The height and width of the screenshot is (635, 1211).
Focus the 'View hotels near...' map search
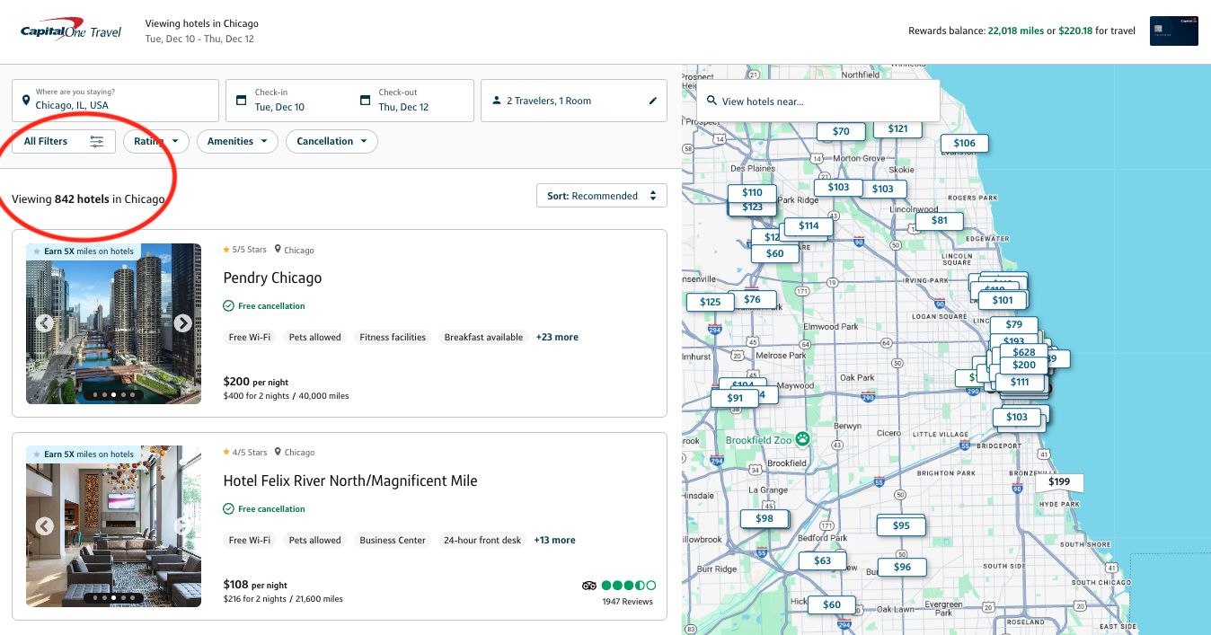click(x=818, y=101)
